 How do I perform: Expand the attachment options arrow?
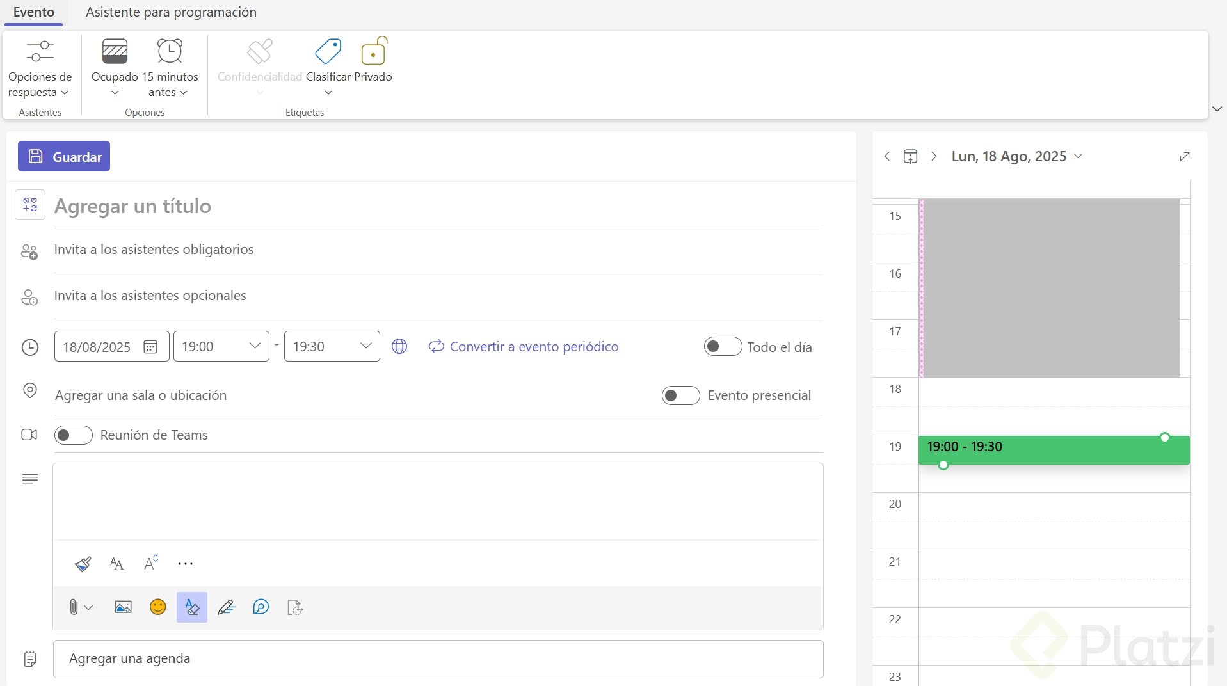point(89,607)
